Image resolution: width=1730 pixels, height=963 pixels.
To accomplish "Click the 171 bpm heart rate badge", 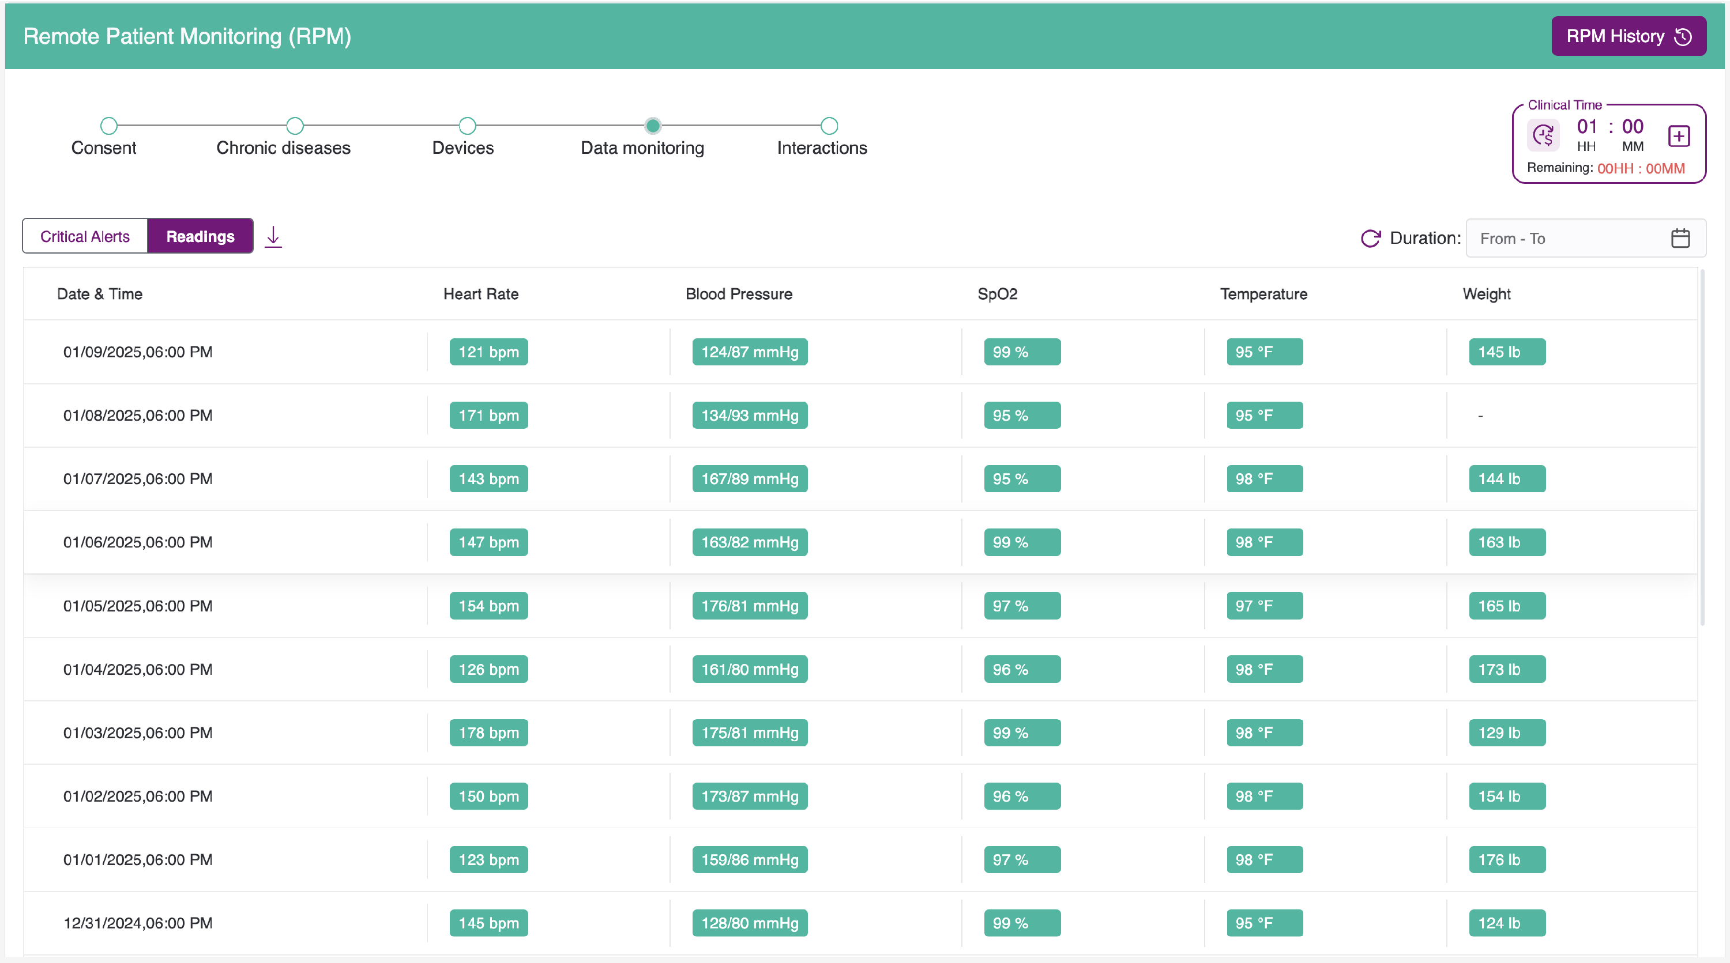I will pos(488,416).
